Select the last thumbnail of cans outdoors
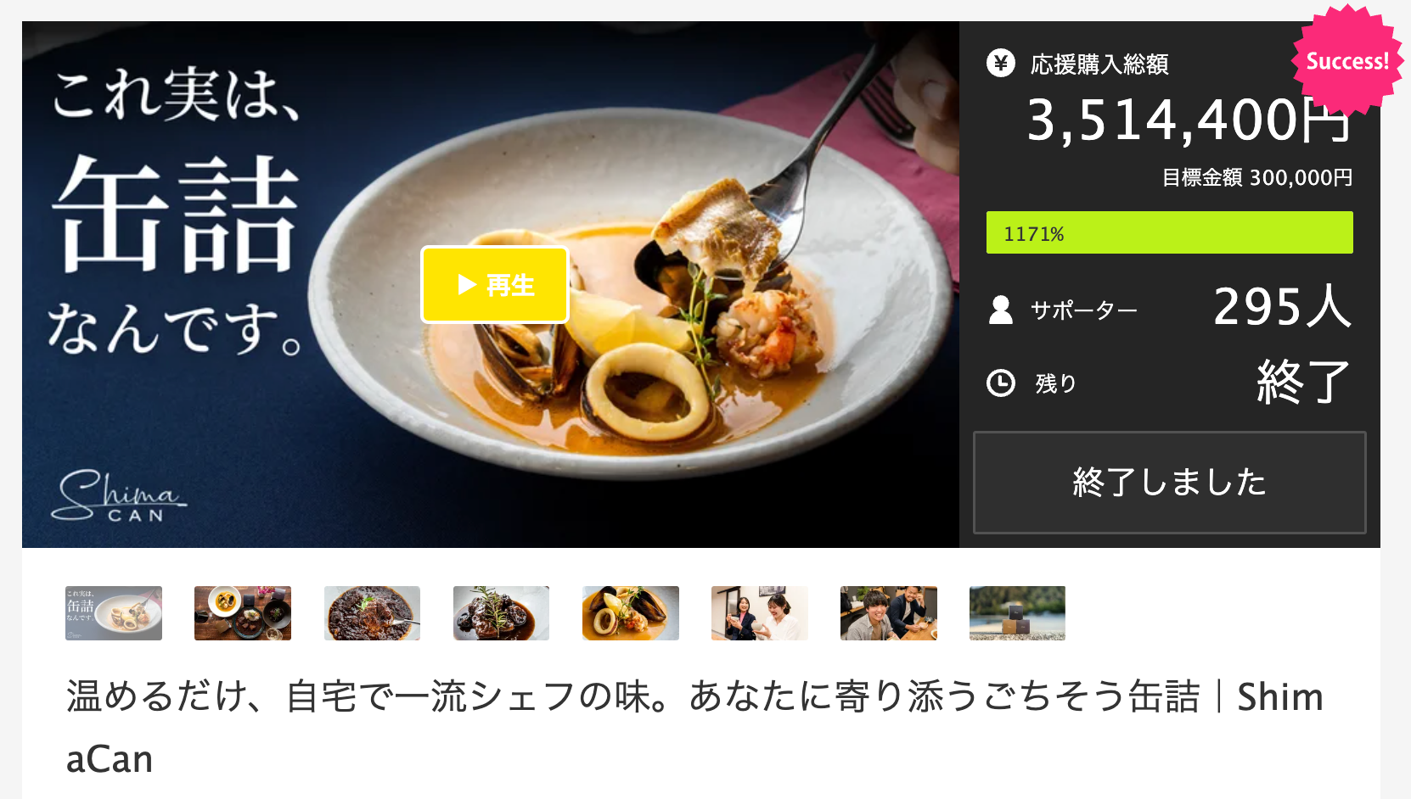Screen dimensions: 1411x799 coord(1017,613)
